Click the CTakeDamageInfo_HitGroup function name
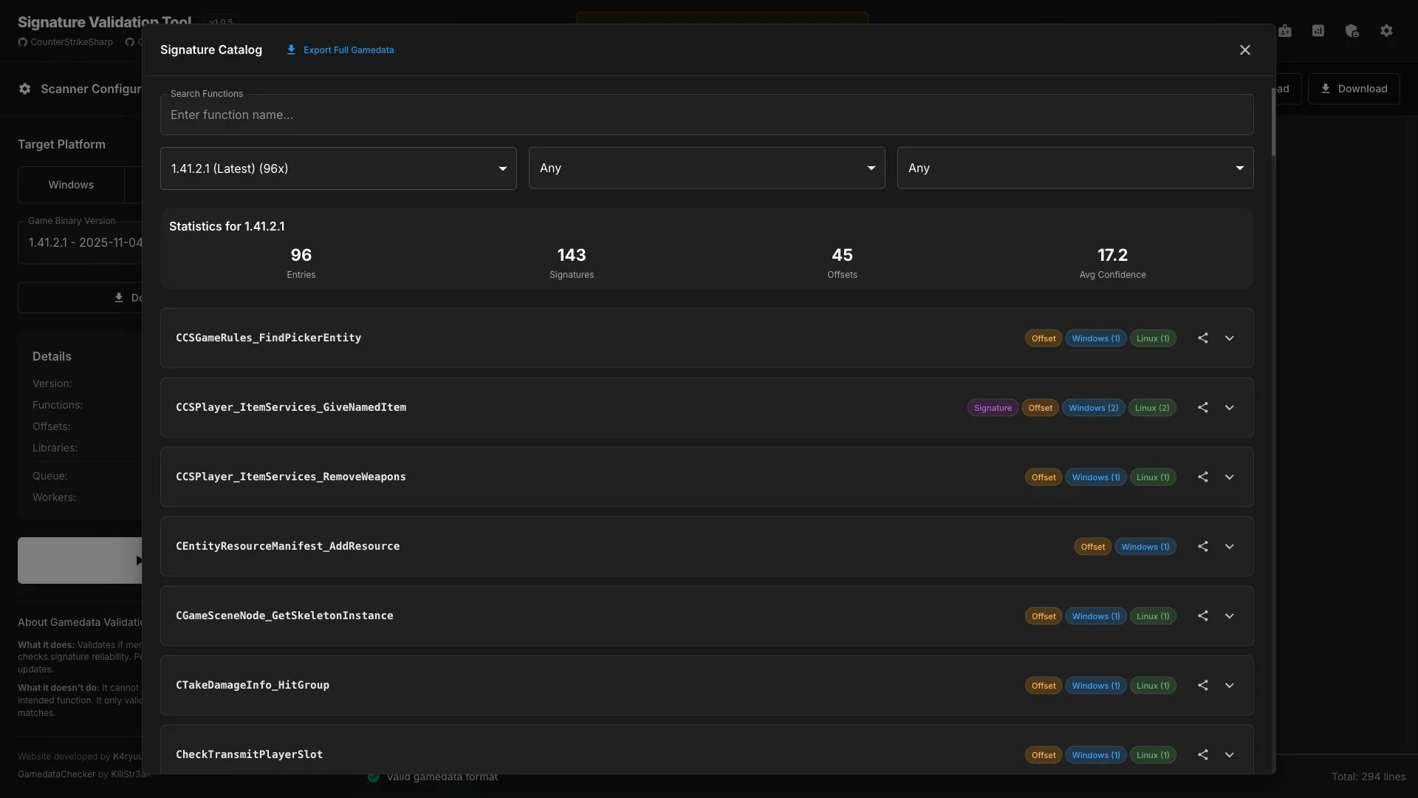 253,685
